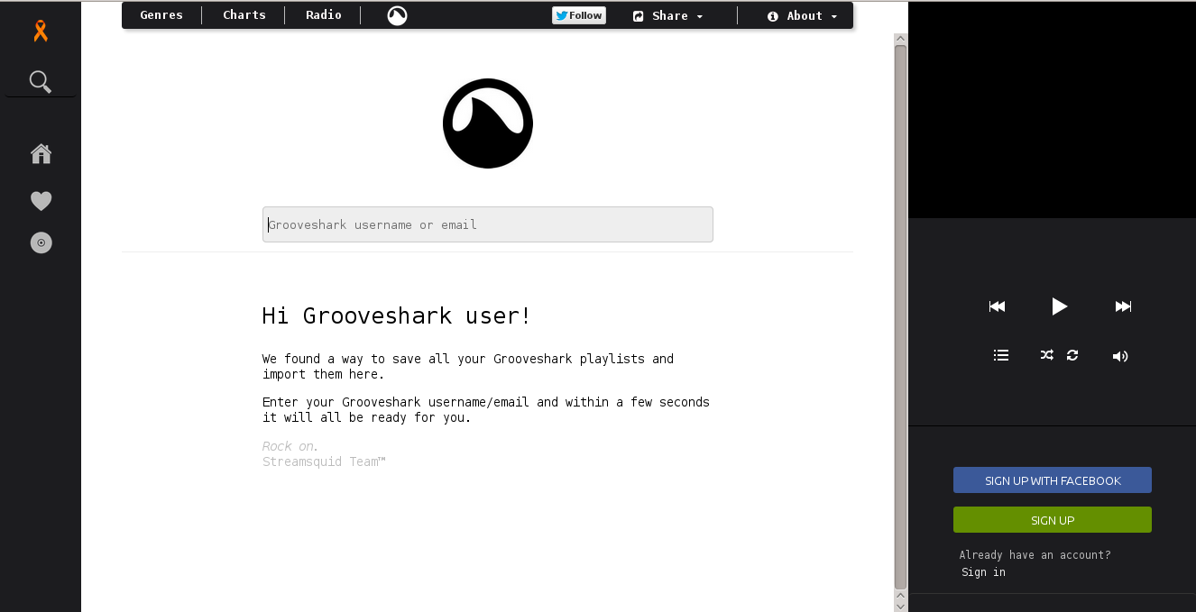The image size is (1196, 612).
Task: Open the disc icon in sidebar
Action: [x=41, y=242]
